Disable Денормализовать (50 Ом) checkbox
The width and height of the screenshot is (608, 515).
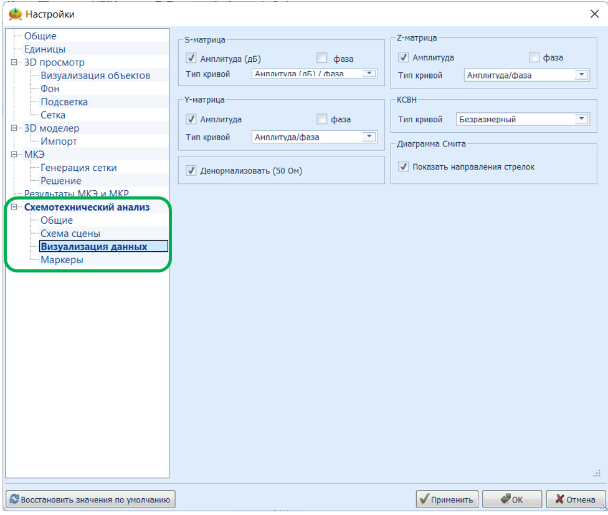191,170
